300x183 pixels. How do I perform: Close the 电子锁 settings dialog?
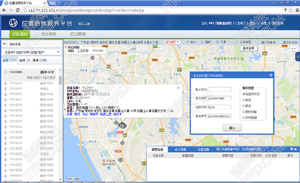point(270,75)
